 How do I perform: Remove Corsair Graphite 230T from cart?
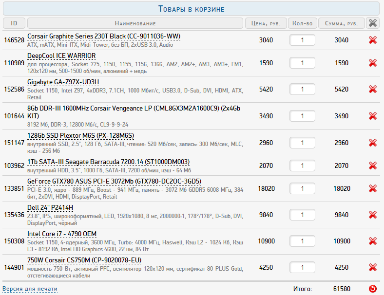[372, 40]
